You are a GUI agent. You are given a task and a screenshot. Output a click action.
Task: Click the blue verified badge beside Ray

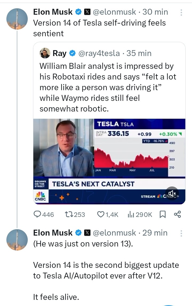pos(72,53)
